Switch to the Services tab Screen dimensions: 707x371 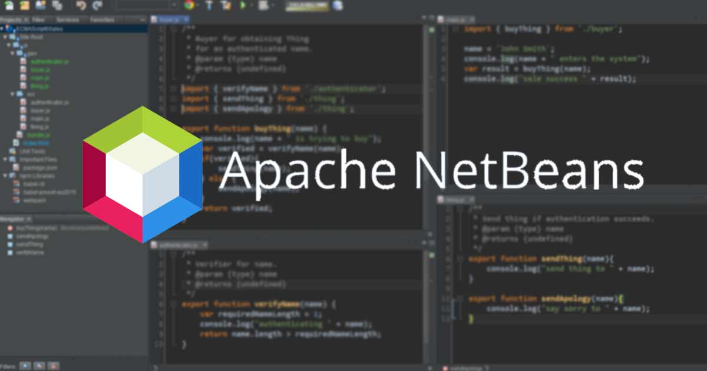(x=67, y=19)
